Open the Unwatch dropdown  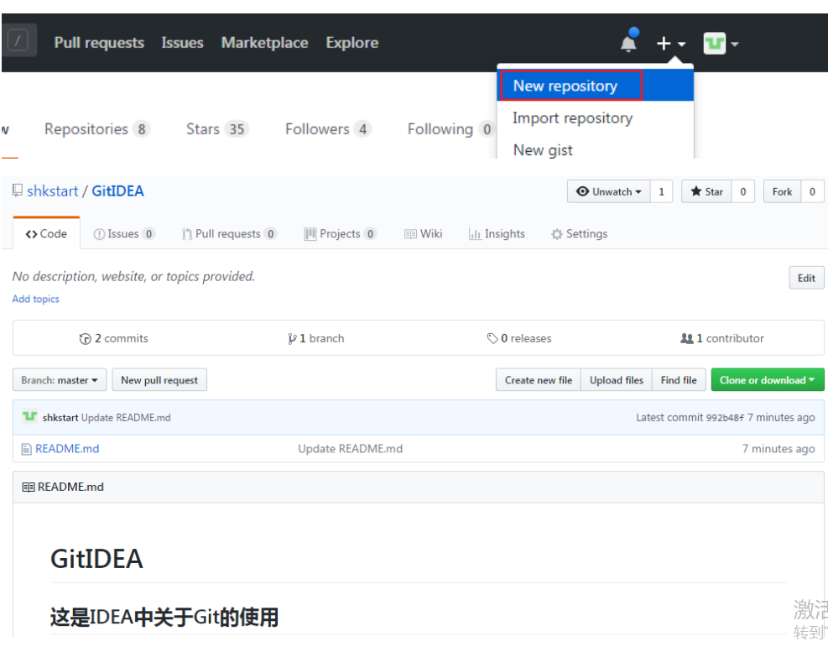coord(609,191)
